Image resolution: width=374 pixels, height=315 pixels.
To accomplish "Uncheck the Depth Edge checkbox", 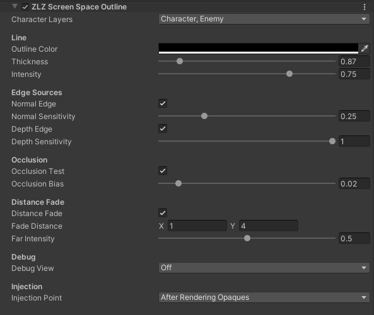I will click(163, 129).
